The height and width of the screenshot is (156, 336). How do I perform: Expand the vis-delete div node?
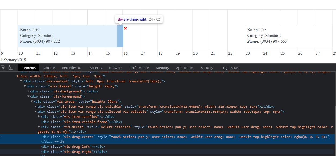coord(39,127)
